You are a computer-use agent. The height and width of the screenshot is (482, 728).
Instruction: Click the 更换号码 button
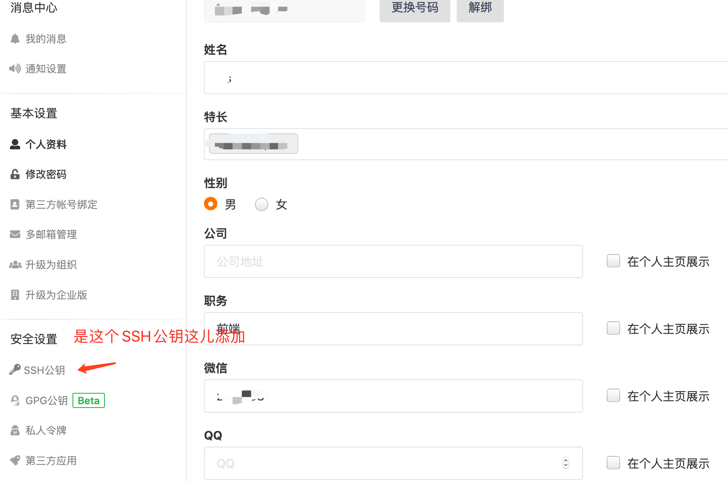click(415, 8)
